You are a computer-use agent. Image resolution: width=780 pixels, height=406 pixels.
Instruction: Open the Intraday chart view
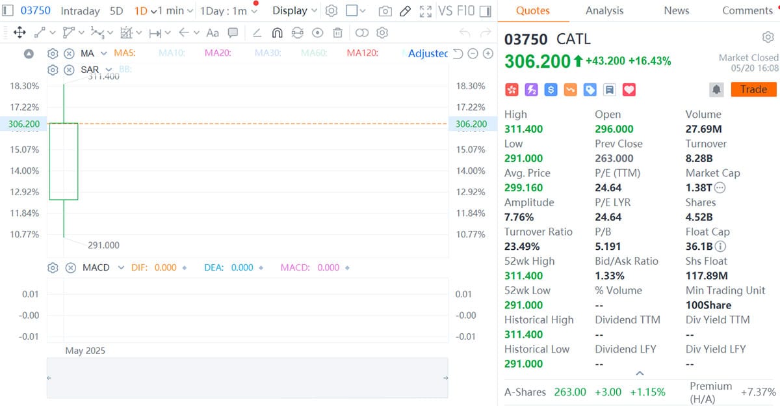coord(80,10)
